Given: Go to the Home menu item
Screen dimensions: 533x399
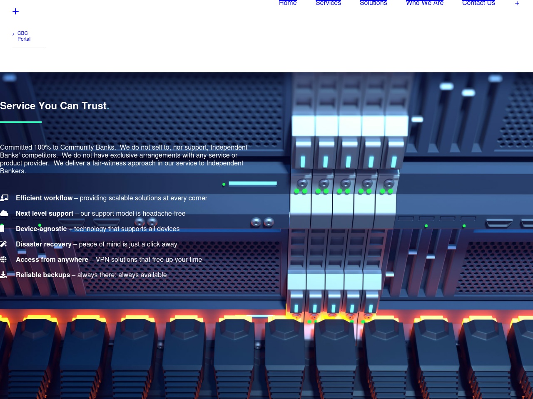Looking at the screenshot, I should pyautogui.click(x=288, y=3).
